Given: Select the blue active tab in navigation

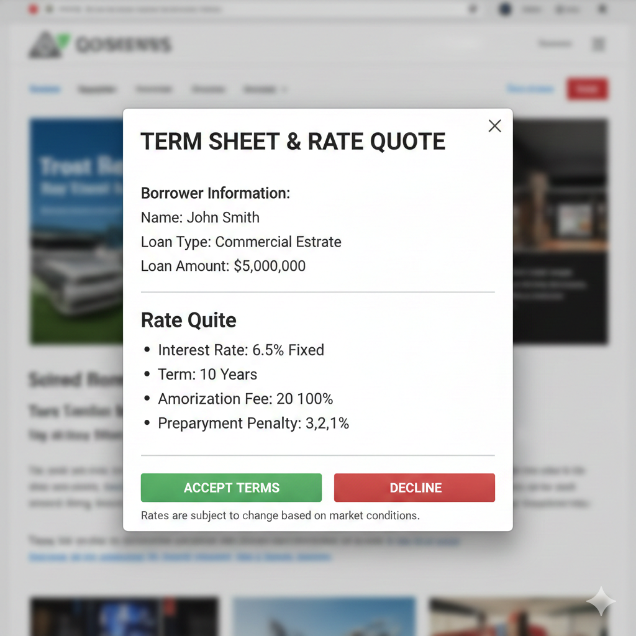Looking at the screenshot, I should click(45, 89).
